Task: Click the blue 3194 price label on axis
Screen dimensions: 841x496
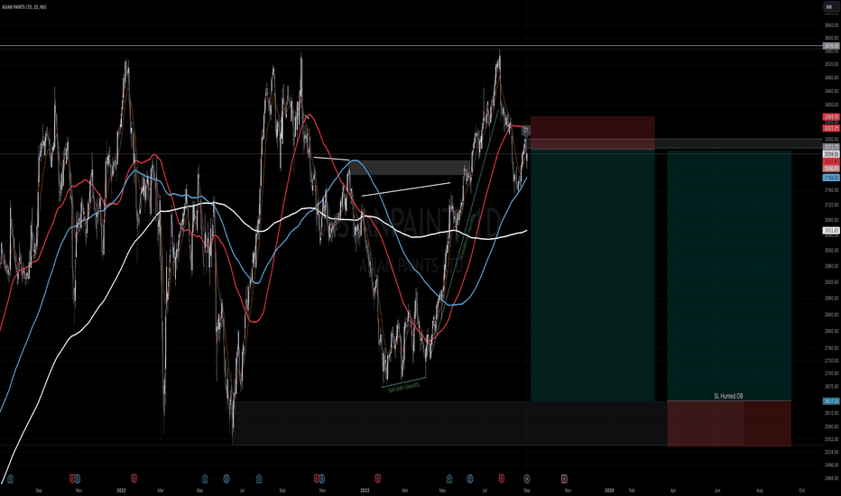Action: pyautogui.click(x=831, y=178)
